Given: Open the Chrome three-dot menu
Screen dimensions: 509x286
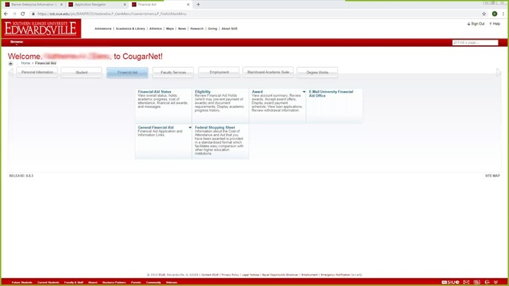Looking at the screenshot, I should tap(504, 13).
